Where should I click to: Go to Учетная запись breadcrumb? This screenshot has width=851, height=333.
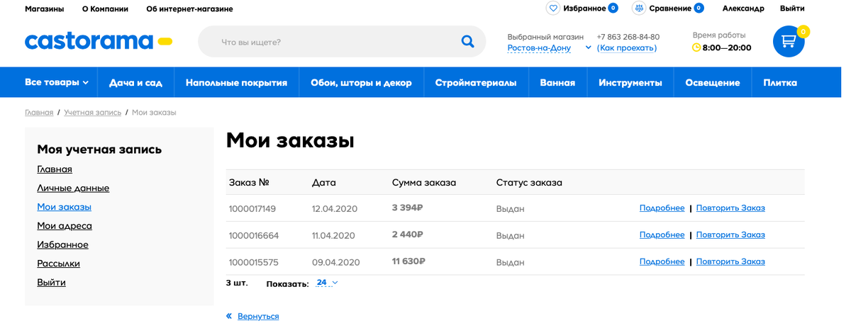(x=92, y=113)
